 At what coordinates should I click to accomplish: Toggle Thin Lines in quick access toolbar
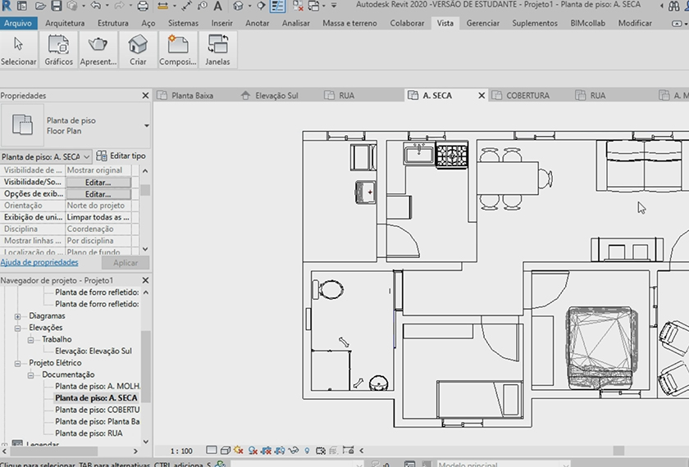click(x=278, y=6)
